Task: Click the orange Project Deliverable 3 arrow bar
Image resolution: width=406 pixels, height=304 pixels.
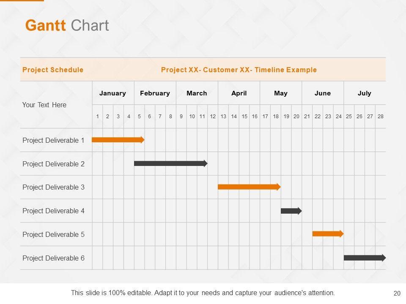Action: coord(249,187)
